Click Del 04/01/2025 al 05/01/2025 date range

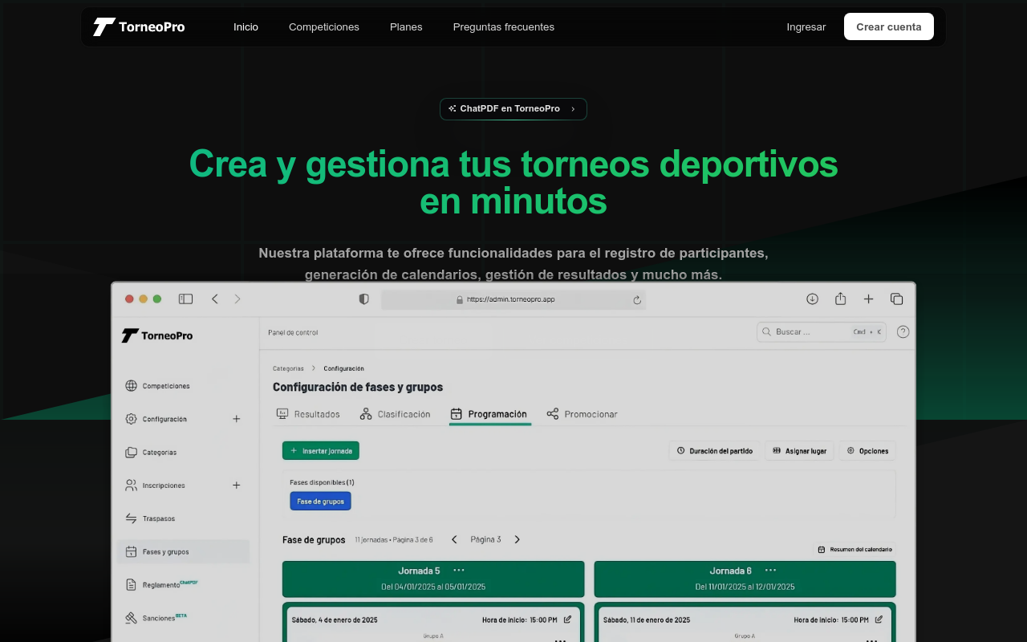[x=433, y=587]
